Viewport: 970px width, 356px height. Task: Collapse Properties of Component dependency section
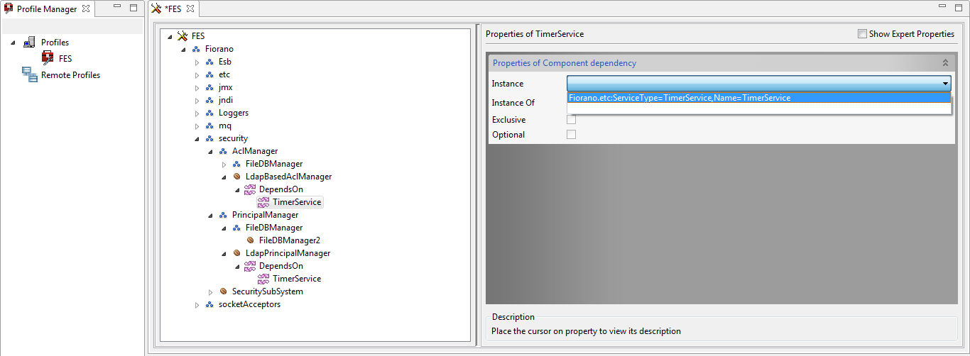(945, 63)
